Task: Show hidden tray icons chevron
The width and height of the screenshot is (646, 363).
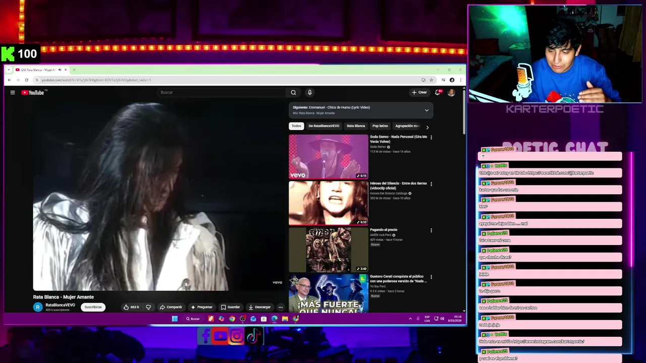Action: point(410,319)
